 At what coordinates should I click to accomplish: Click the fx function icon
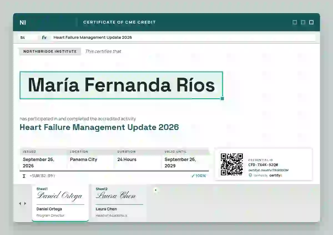coord(44,37)
